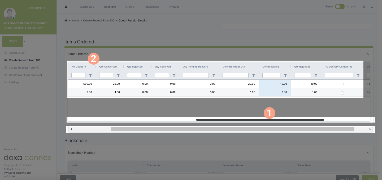Check PO Delivery Completed for 500.00 row
Screen dimensions: 382x180
(342, 85)
